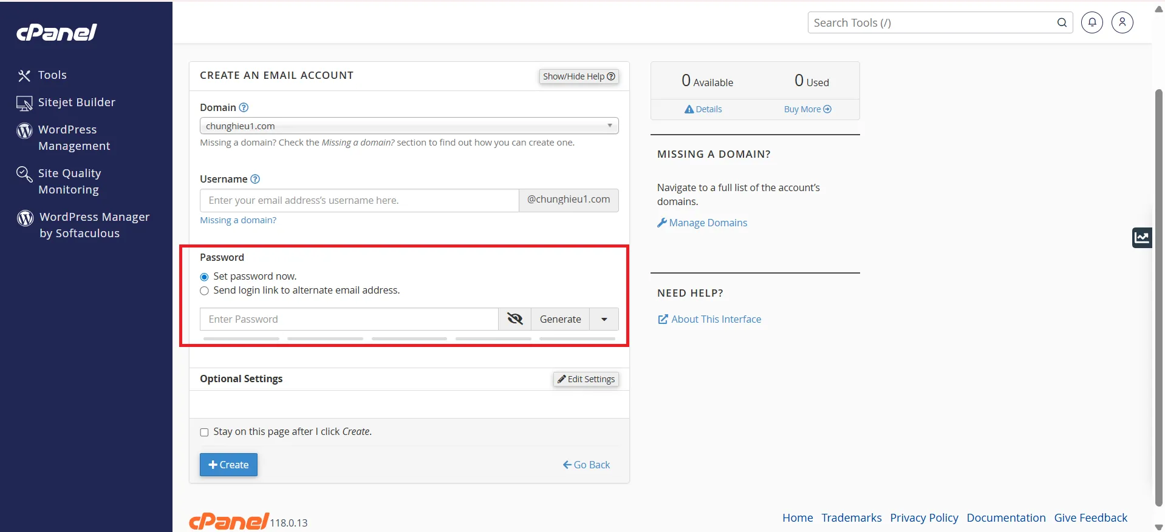Click the statistics chart side tab icon

pyautogui.click(x=1142, y=237)
